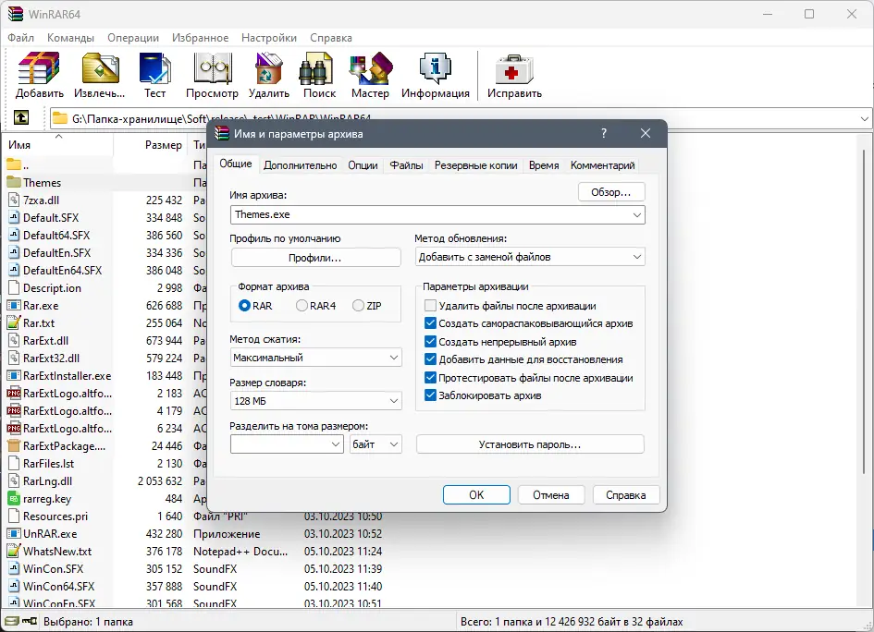Image resolution: width=874 pixels, height=632 pixels.
Task: Open the Комментарий tab
Action: (x=602, y=165)
